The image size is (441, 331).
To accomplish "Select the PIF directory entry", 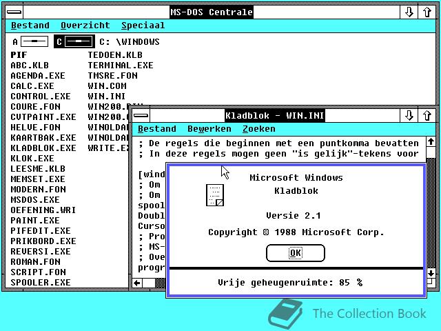I will (19, 55).
